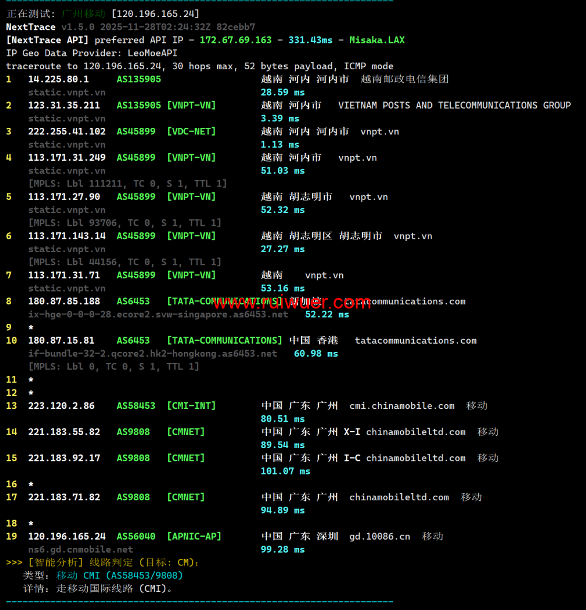Click the 101.07 ms latency value

285,471
